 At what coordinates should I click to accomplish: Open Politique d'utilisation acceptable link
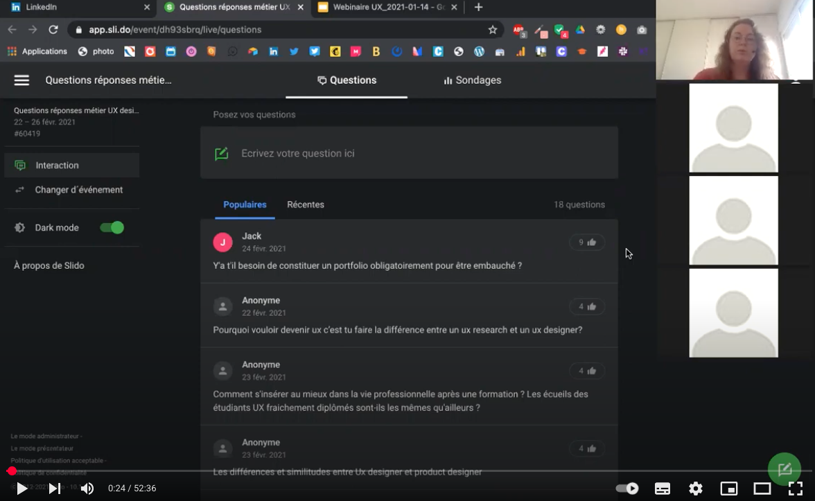tap(57, 460)
